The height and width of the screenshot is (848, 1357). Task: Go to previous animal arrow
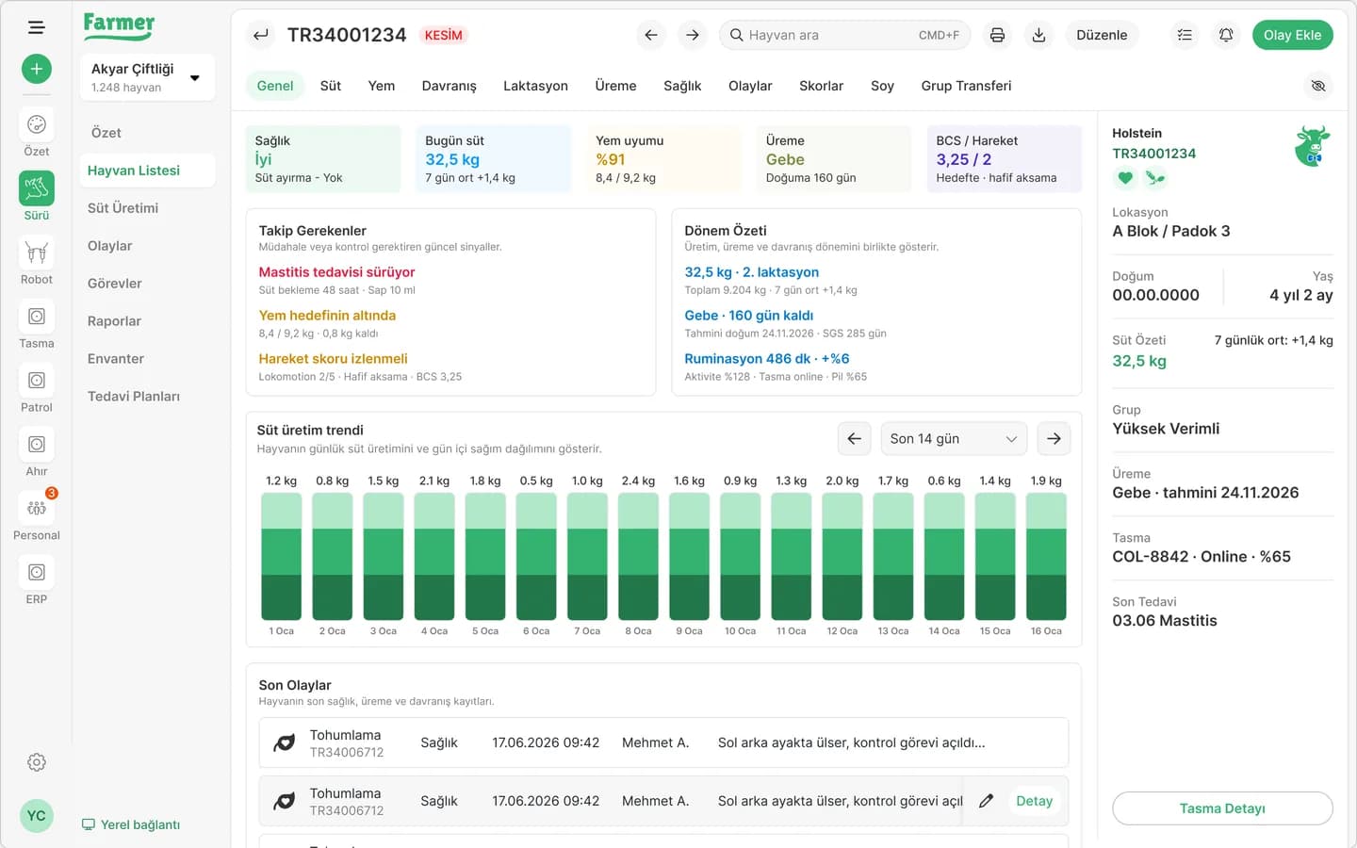[651, 35]
